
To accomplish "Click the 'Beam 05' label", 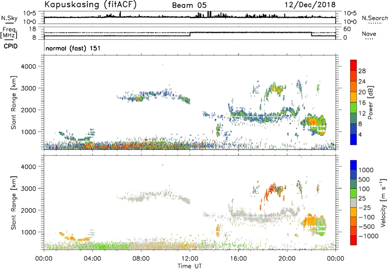I will [x=189, y=5].
